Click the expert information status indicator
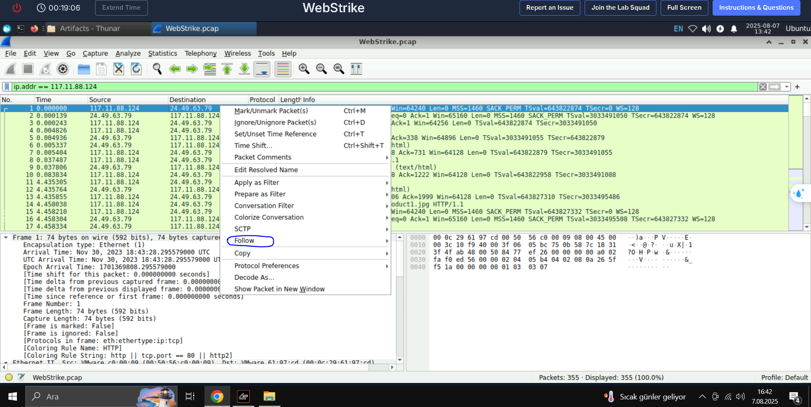This screenshot has height=407, width=811. coord(9,377)
